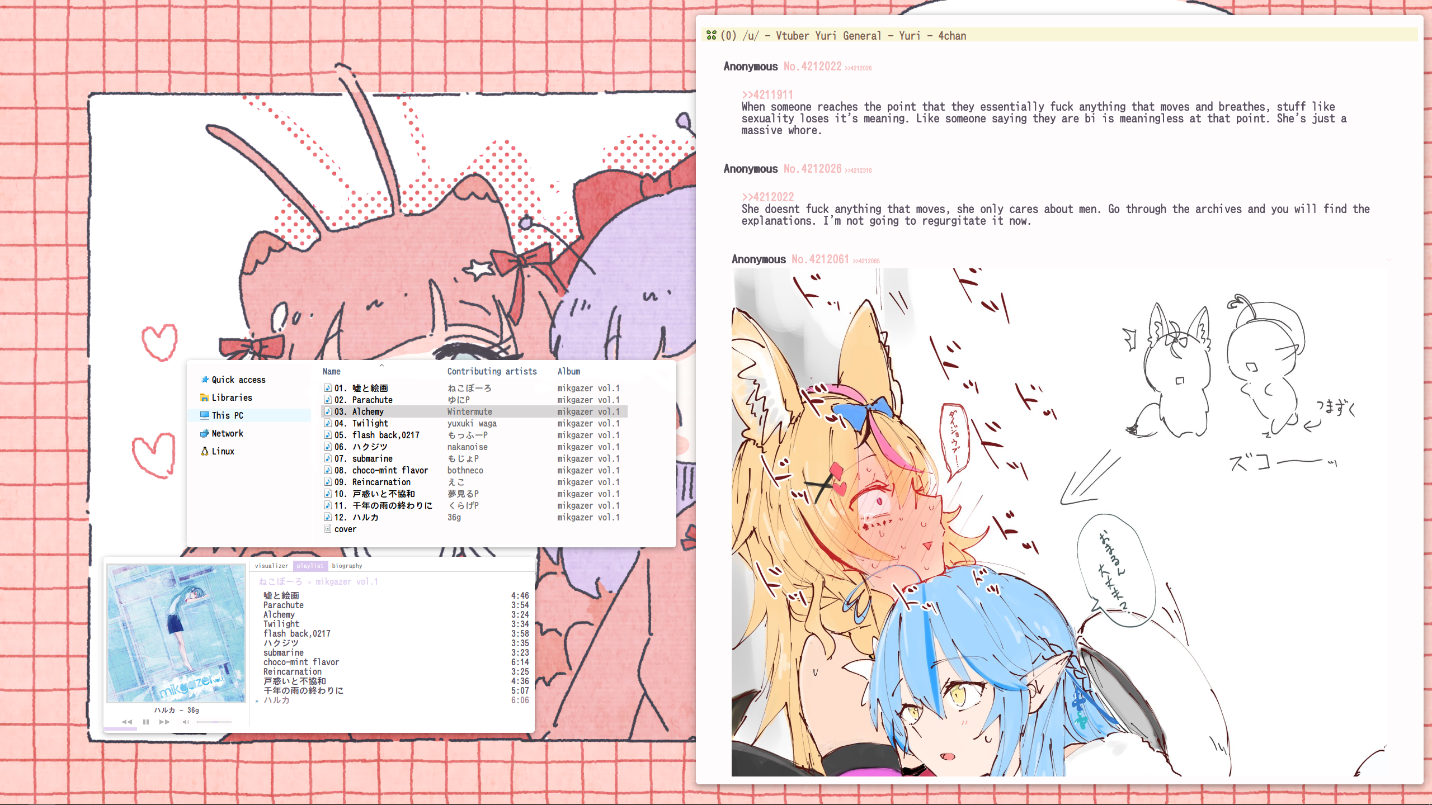Open Libraries in file explorer sidebar
The height and width of the screenshot is (805, 1432).
[232, 397]
